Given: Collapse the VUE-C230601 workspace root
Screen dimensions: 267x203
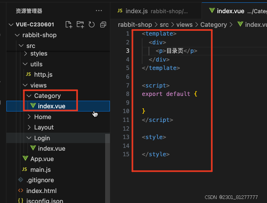Looking at the screenshot, I should pyautogui.click(x=11, y=25).
